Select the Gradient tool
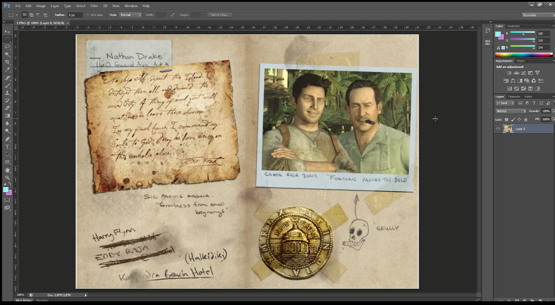This screenshot has width=555, height=305. 7,116
